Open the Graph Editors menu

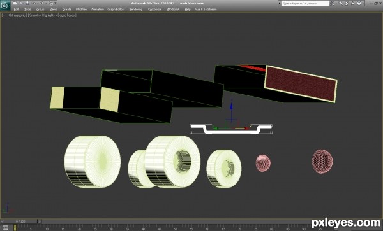point(116,10)
